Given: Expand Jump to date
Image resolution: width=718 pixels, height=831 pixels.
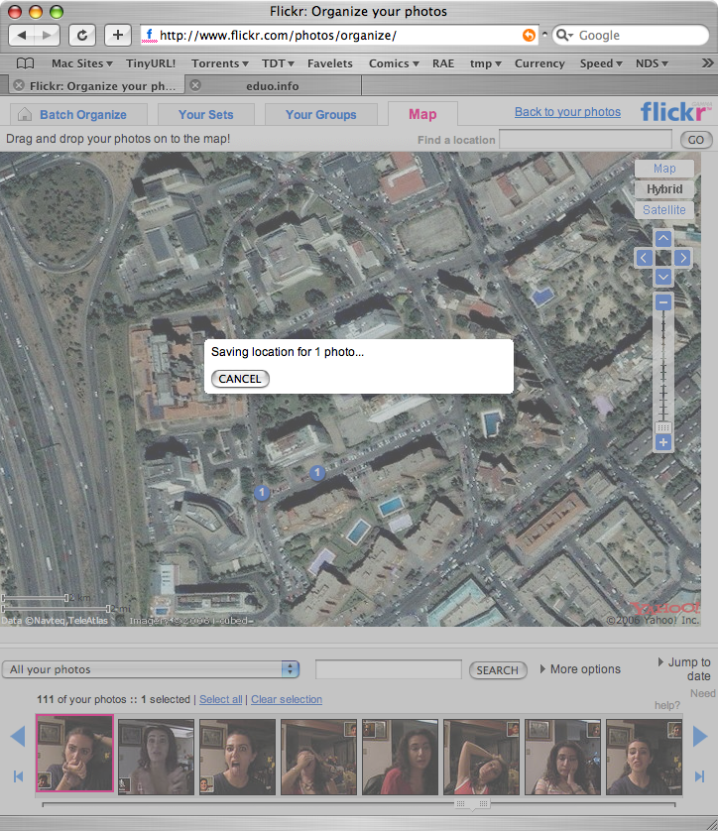Looking at the screenshot, I should 684,668.
